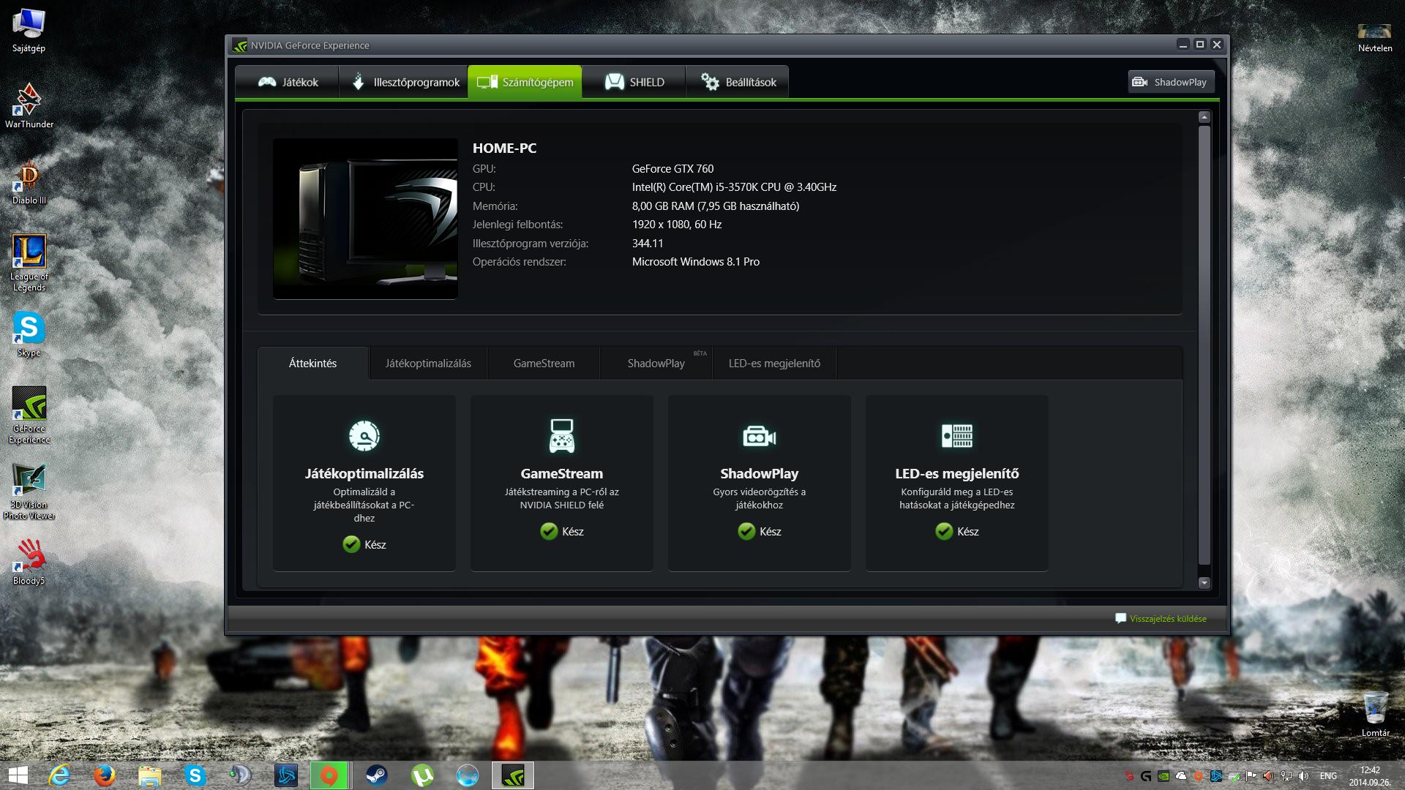Click the Játékoptimalizálás card icon
Screen dimensions: 1405x790
364,436
